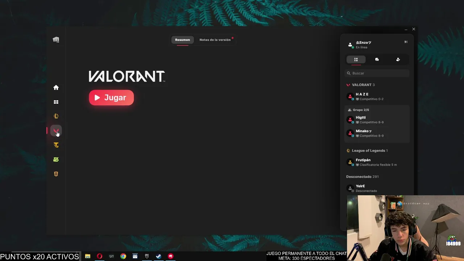Open friend Frutipán
The height and width of the screenshot is (261, 464).
(377, 162)
